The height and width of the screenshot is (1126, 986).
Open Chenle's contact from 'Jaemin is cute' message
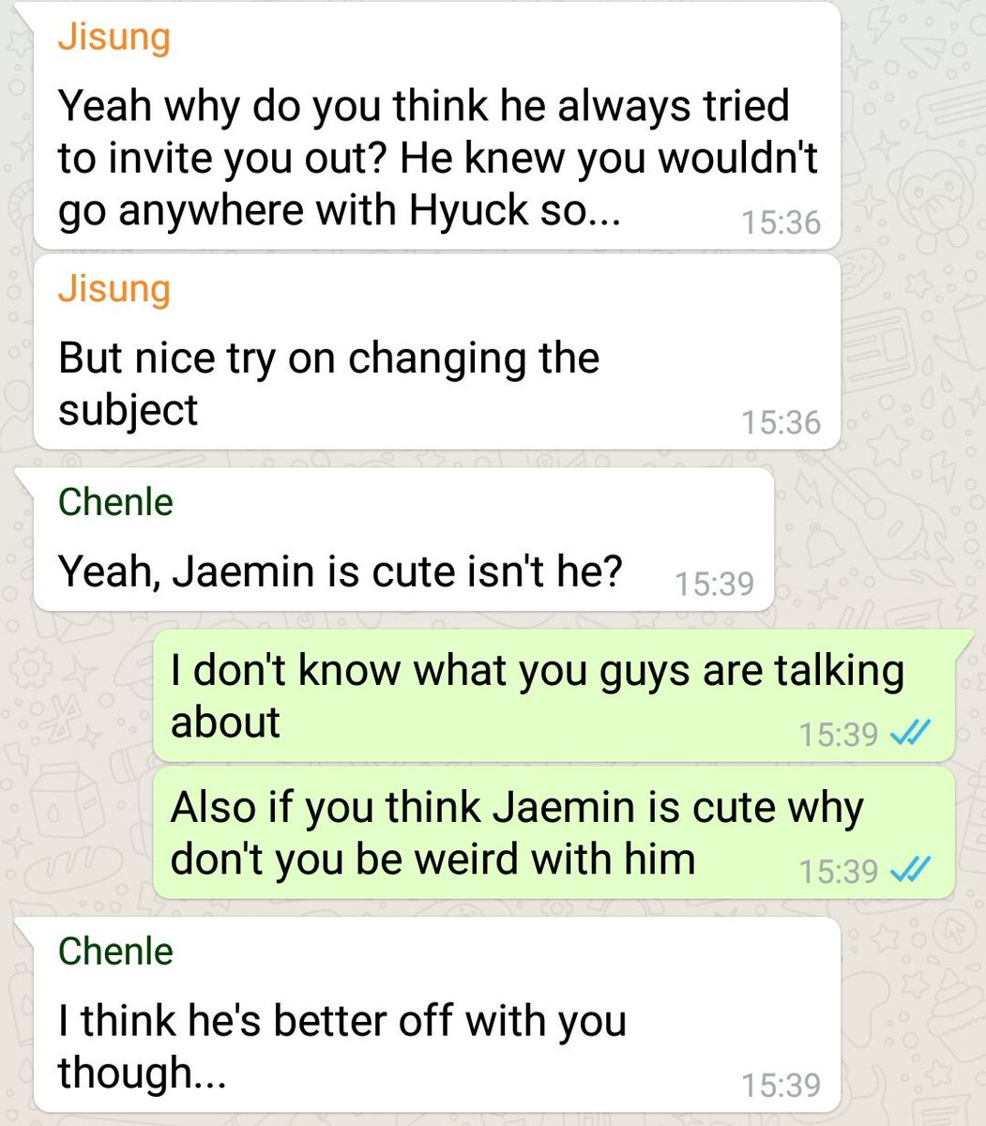[x=115, y=502]
